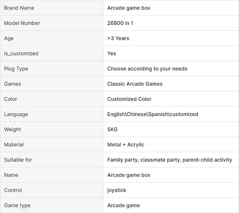
Task: Select the "Family party, classmate party" value text
Action: tap(169, 160)
